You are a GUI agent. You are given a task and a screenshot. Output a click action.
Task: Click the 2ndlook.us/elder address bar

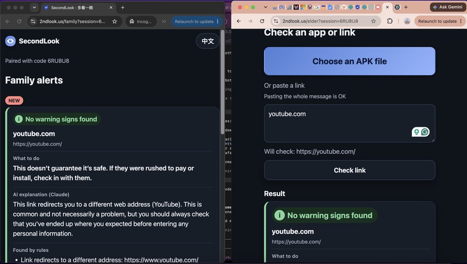pos(326,21)
